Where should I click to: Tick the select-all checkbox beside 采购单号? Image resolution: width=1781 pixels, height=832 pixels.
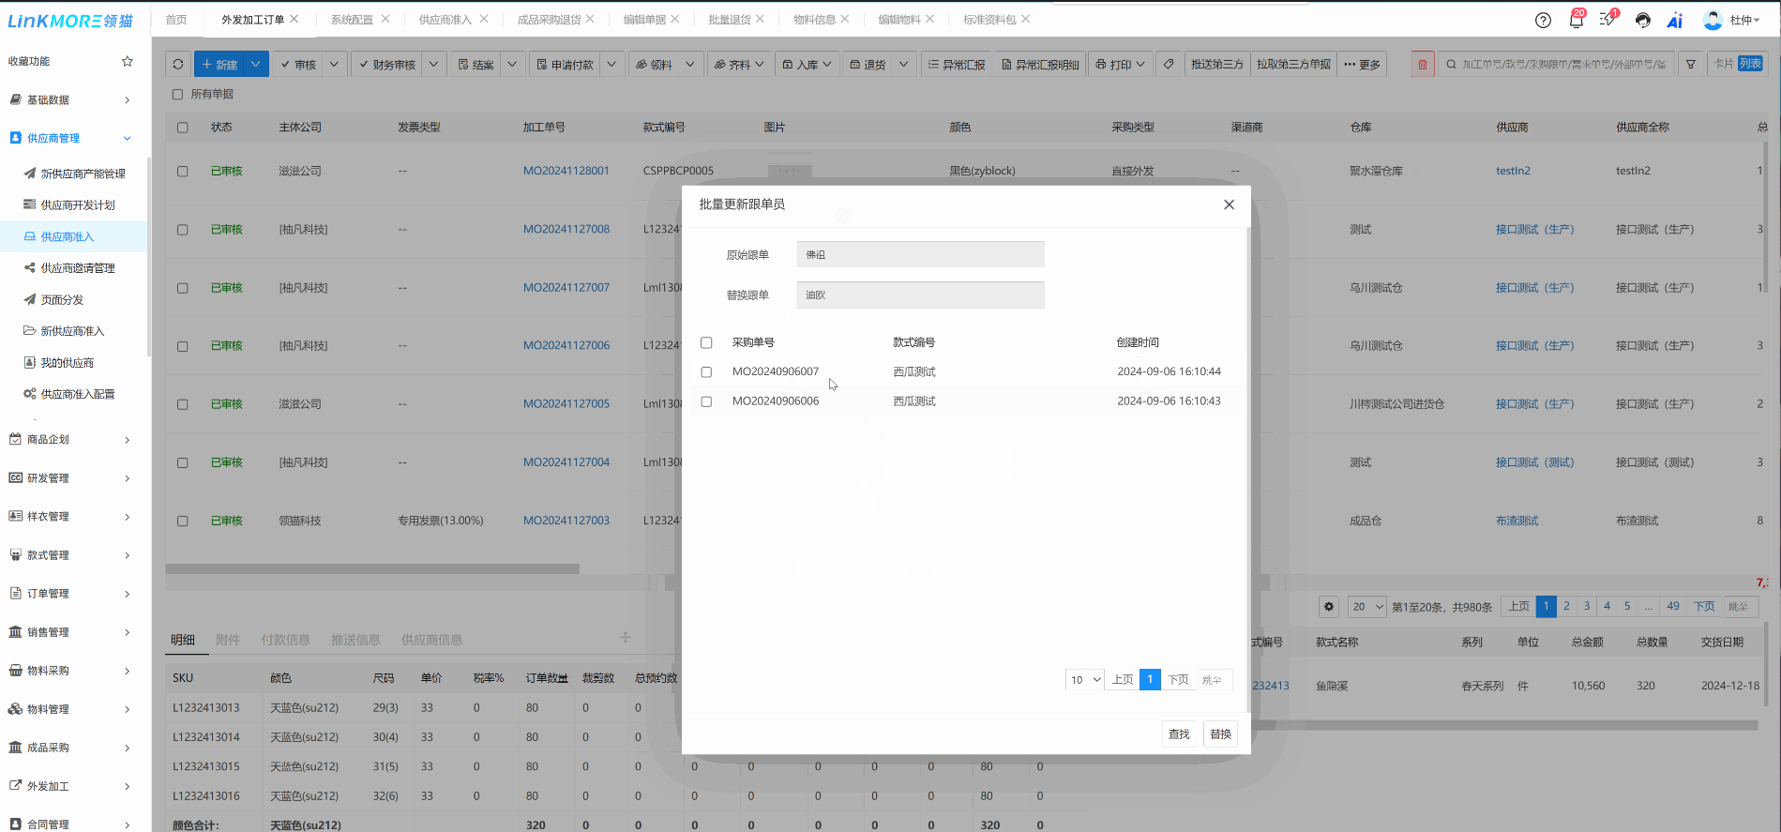click(706, 343)
